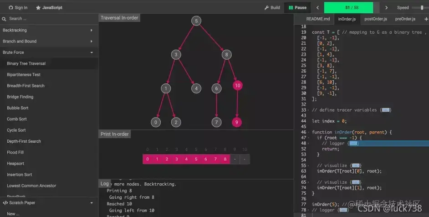Click the star icon next to JavaScript

pos(38,8)
